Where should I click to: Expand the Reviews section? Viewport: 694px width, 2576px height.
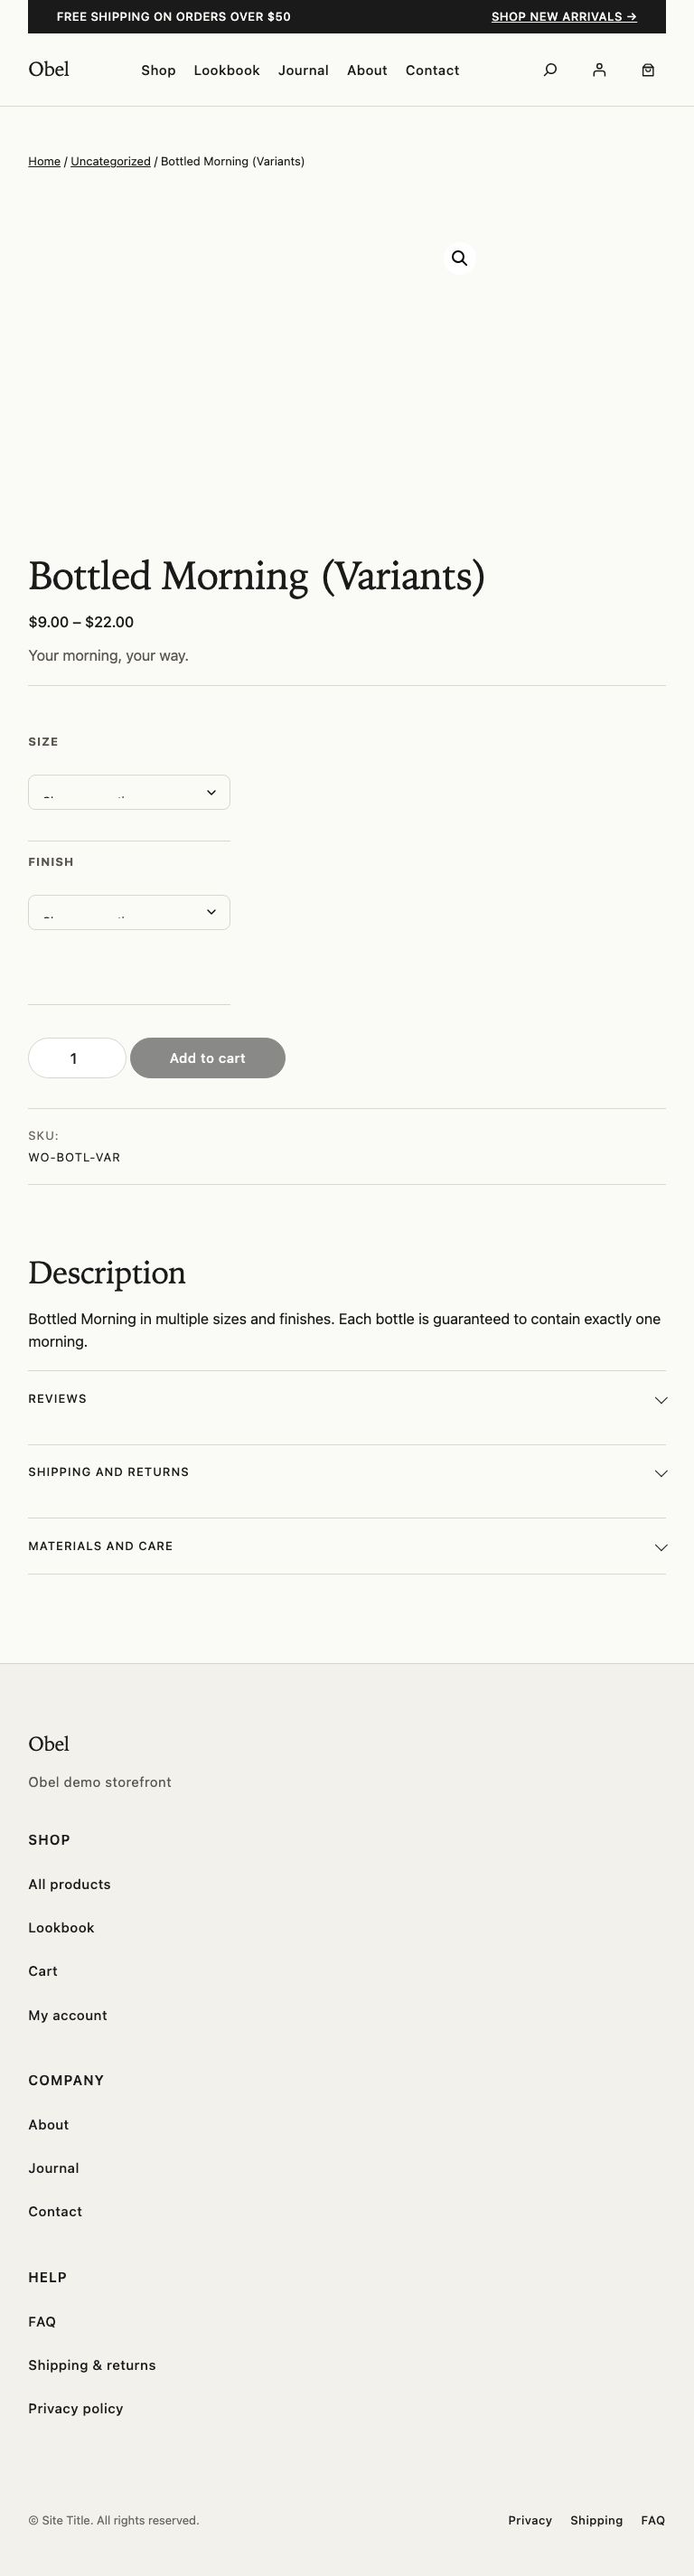click(x=346, y=1399)
